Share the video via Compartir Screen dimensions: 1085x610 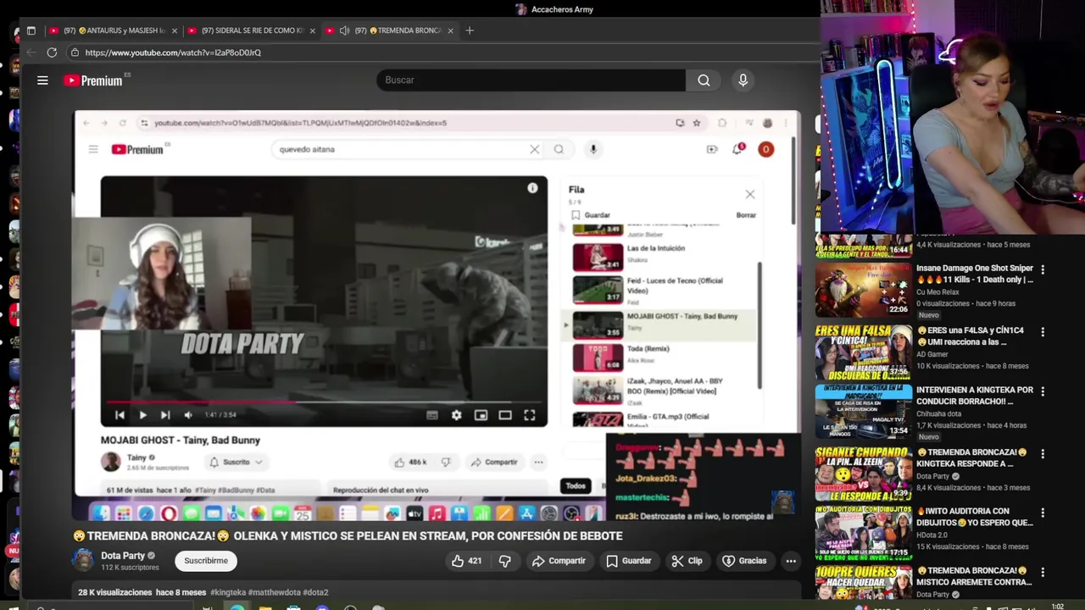[559, 561]
